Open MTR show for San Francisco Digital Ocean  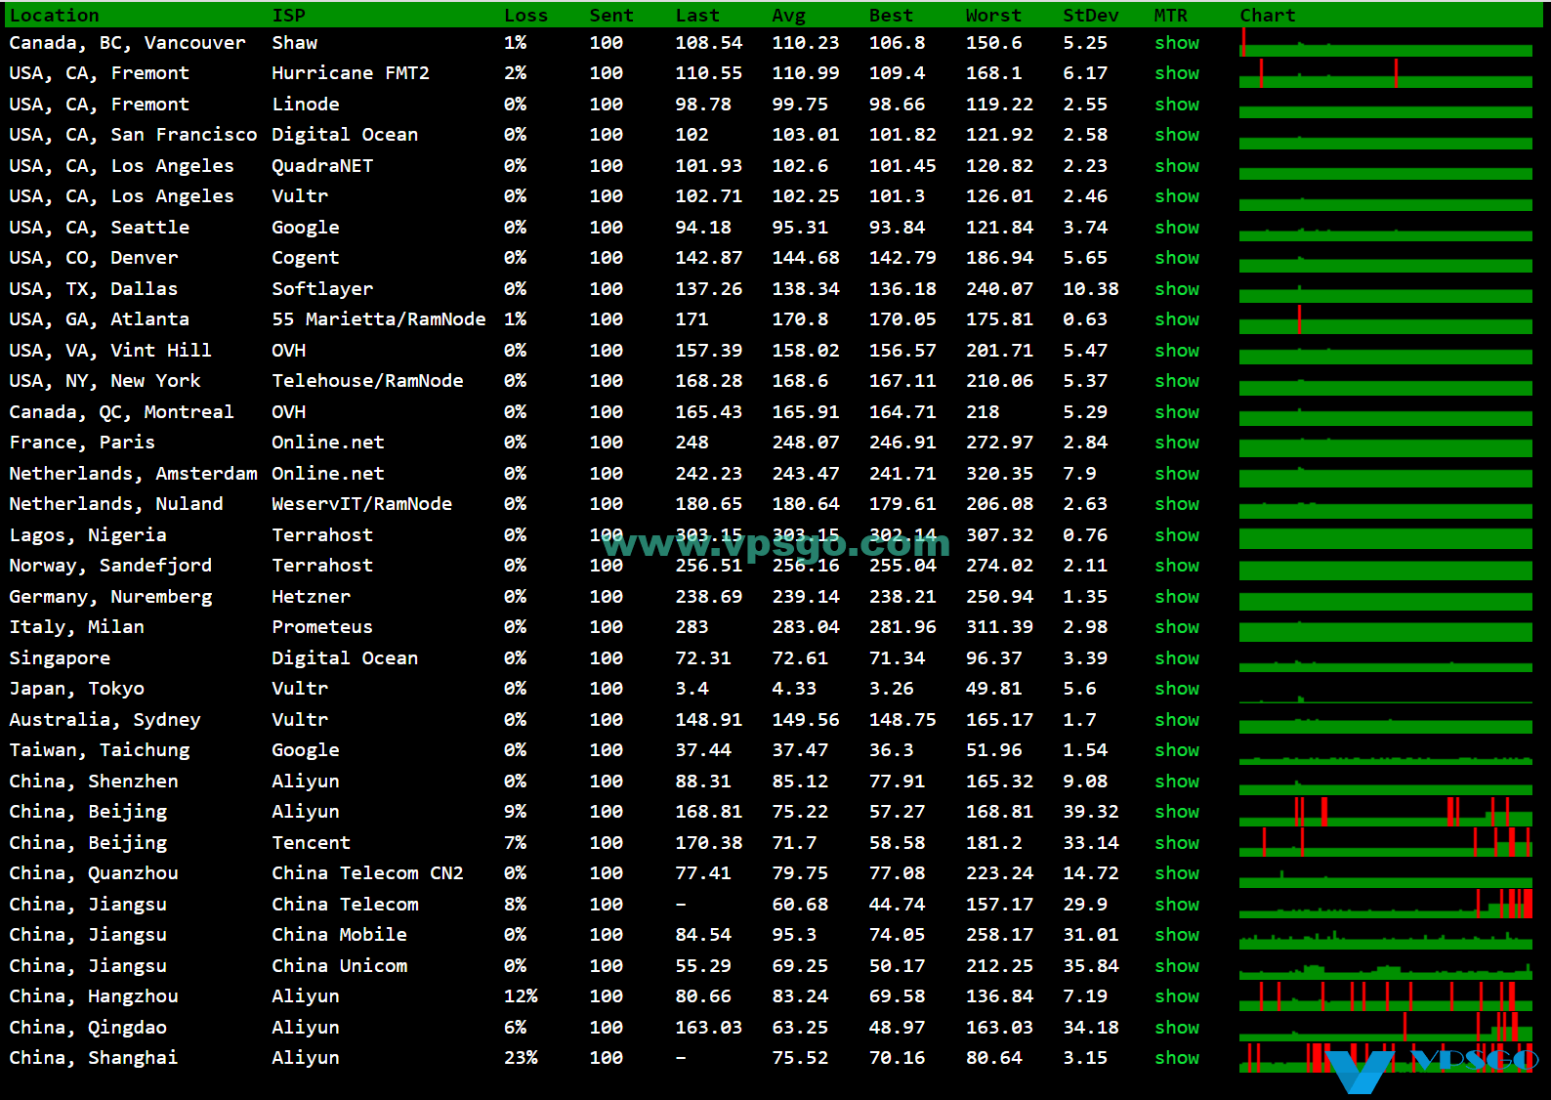1177,135
